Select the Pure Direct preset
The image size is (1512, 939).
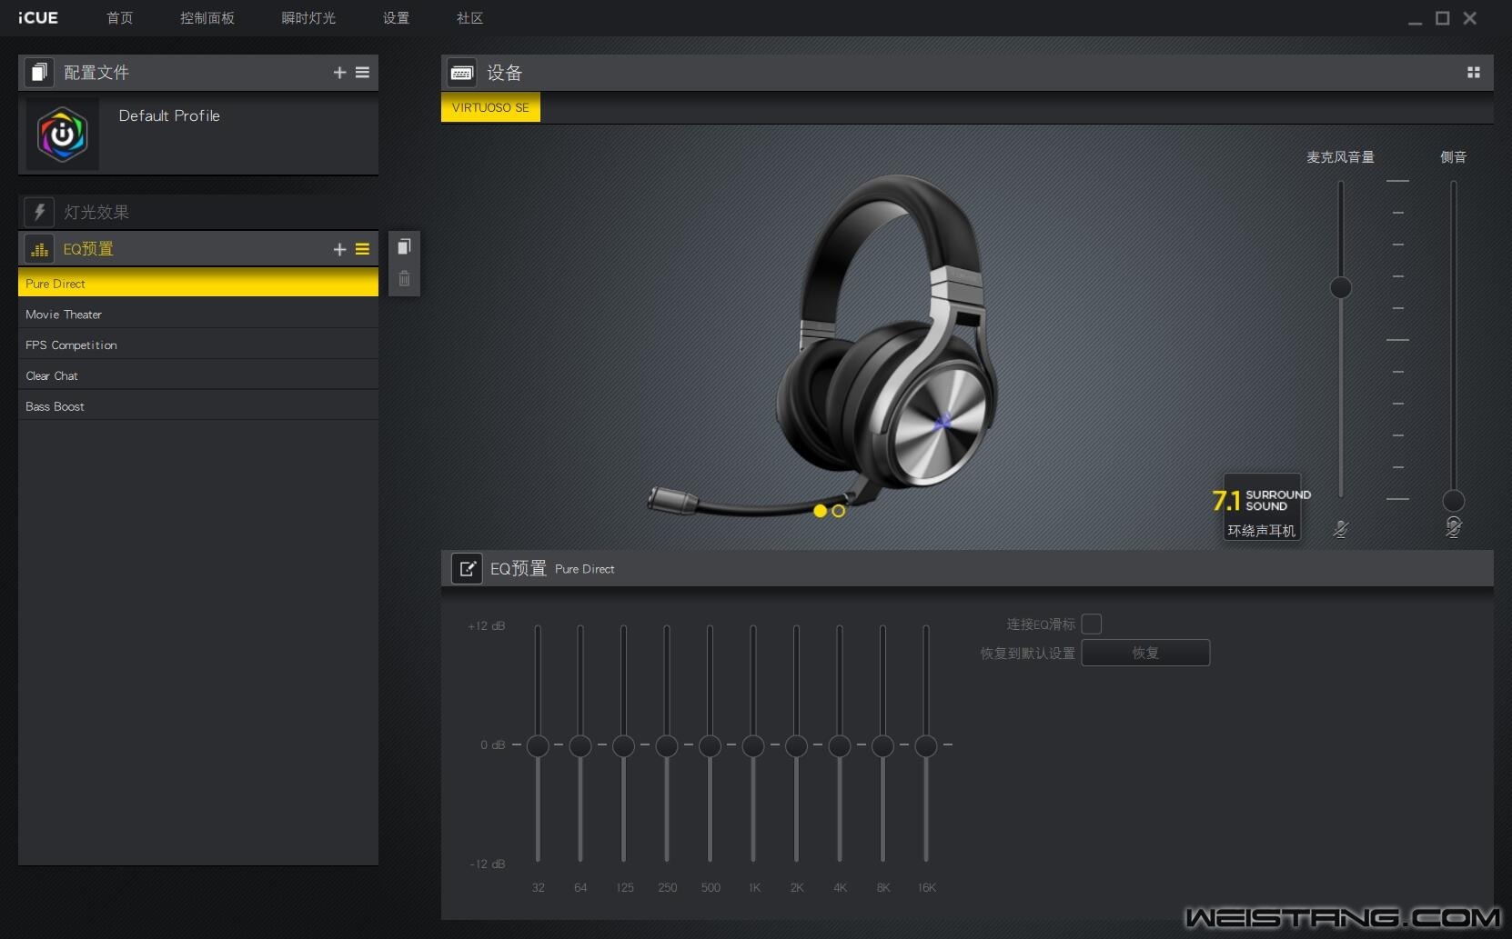click(x=198, y=283)
